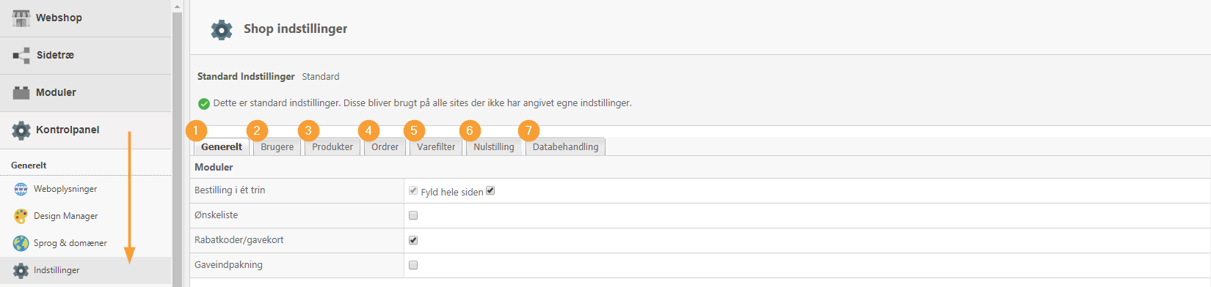Open the Databehandling tab
The height and width of the screenshot is (287, 1211).
[565, 146]
